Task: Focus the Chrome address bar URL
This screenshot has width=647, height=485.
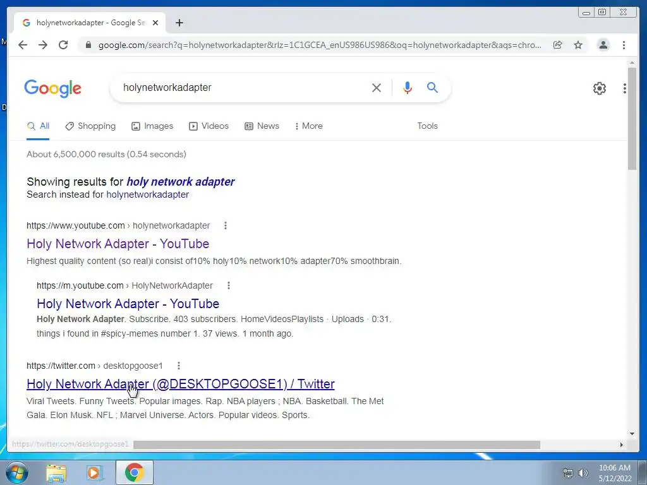Action: click(x=320, y=45)
